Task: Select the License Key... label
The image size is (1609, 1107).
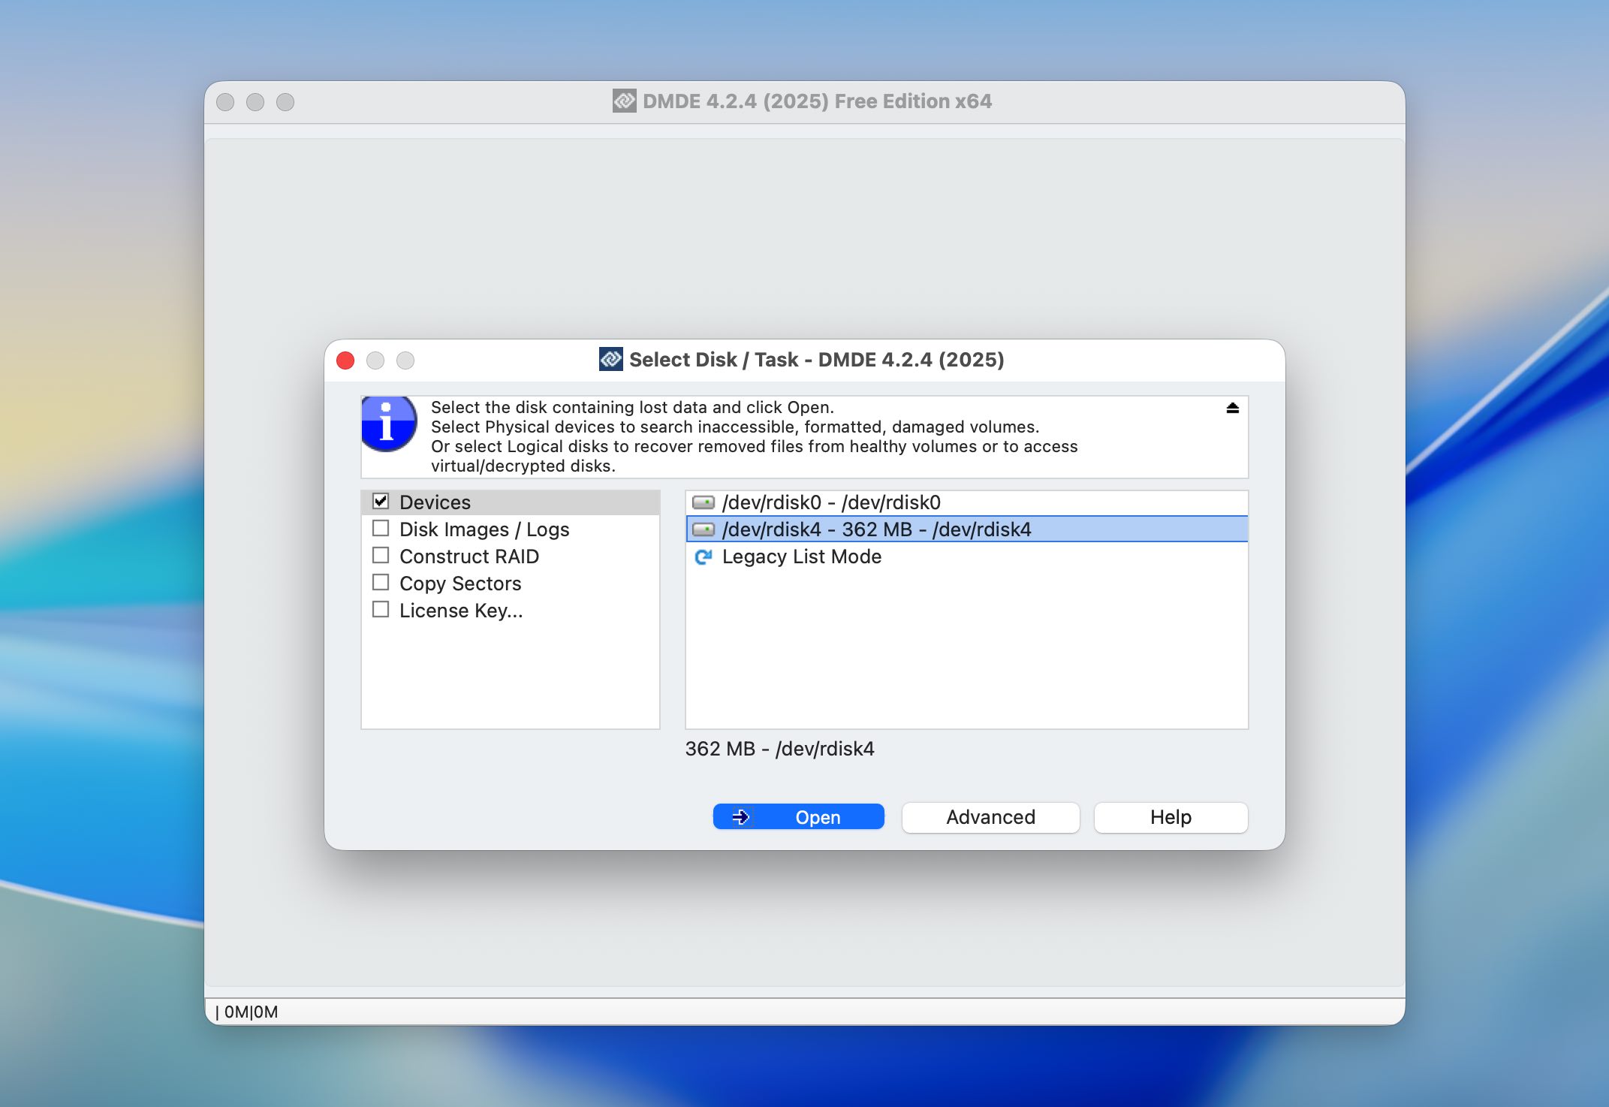Action: coord(461,611)
